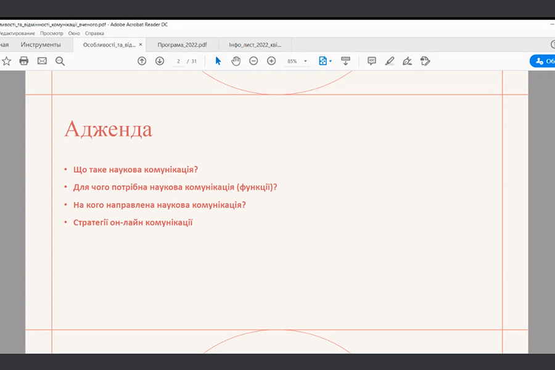Click the star bookmark icon
The height and width of the screenshot is (370, 555).
pos(6,61)
